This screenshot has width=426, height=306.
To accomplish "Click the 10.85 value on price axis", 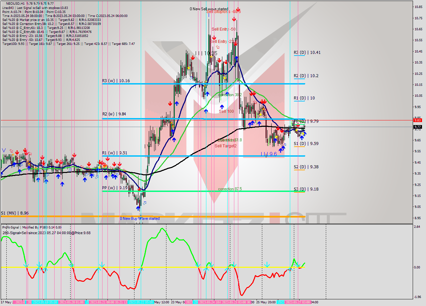I will pos(418,7).
